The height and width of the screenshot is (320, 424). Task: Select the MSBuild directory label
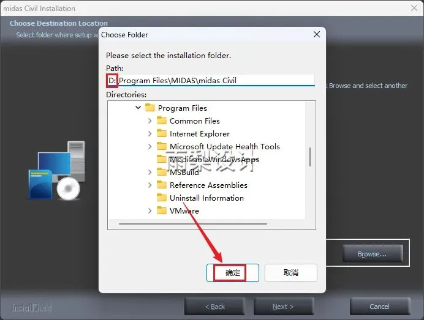pyautogui.click(x=184, y=173)
